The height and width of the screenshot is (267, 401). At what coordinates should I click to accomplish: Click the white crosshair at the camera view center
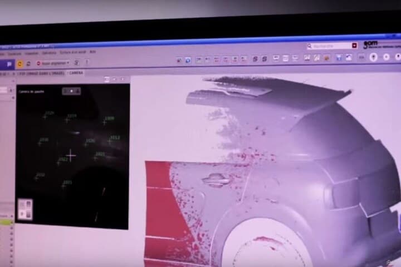[x=71, y=155]
